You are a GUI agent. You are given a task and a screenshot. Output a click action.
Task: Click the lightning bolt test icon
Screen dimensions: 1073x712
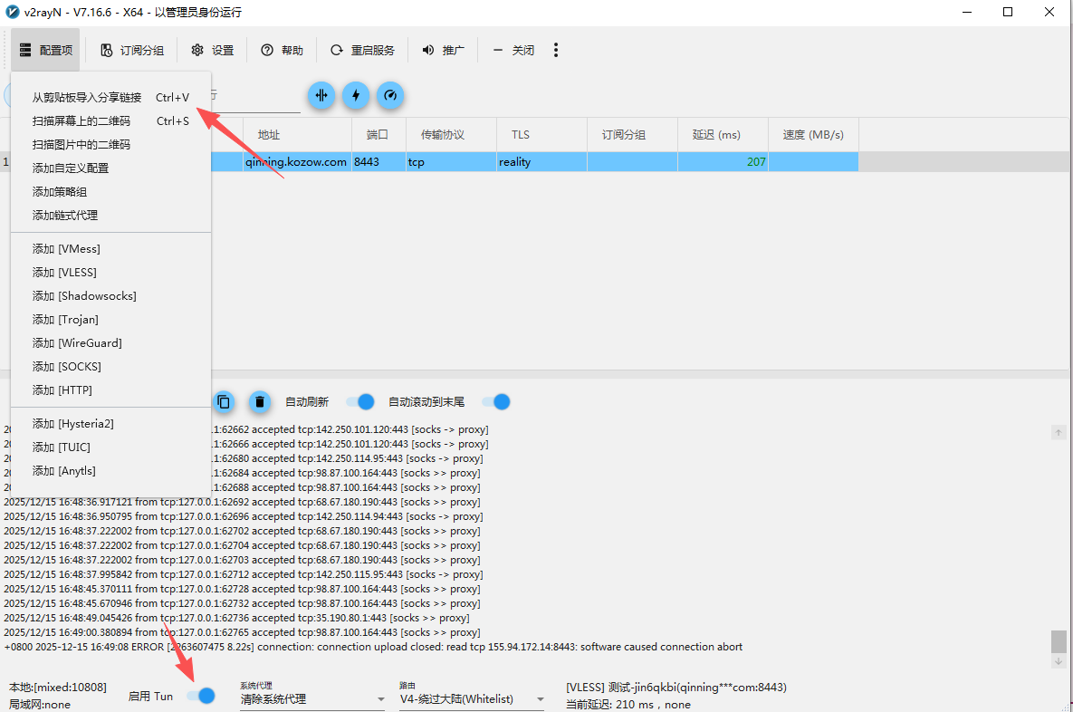356,95
